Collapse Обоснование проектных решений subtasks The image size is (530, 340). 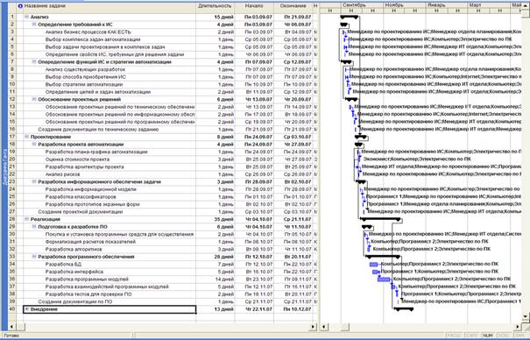(x=34, y=99)
